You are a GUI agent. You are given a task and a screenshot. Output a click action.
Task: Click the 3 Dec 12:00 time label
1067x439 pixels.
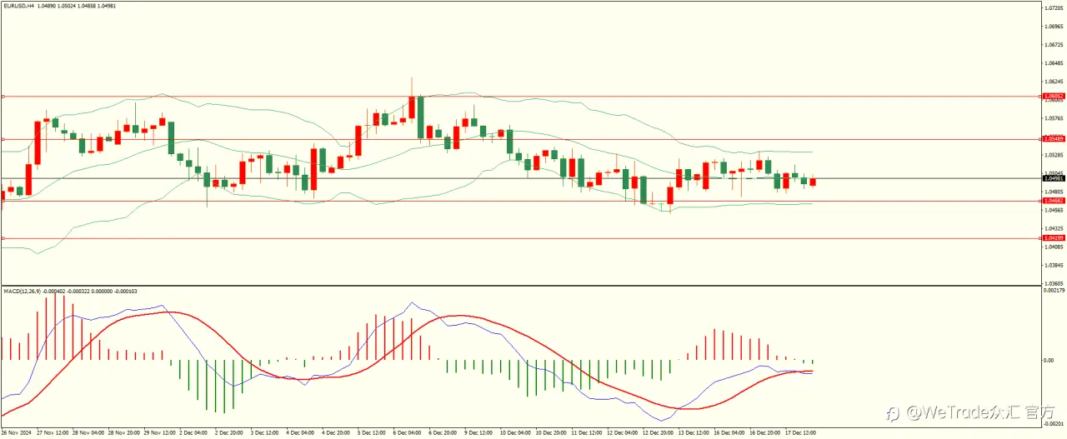point(264,433)
